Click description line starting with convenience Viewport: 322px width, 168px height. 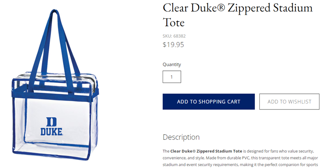238,158
